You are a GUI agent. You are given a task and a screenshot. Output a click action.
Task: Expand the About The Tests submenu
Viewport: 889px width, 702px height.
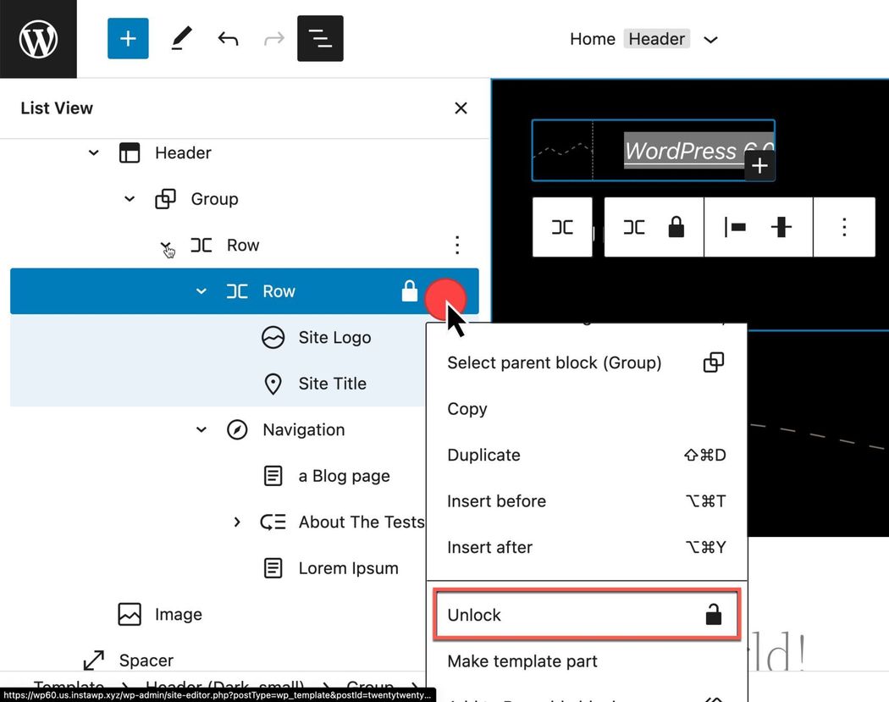click(x=237, y=522)
